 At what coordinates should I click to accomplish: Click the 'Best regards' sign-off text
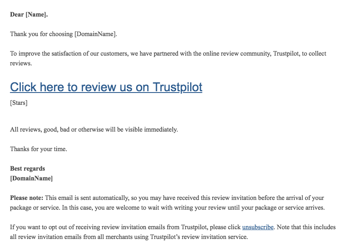point(28,169)
